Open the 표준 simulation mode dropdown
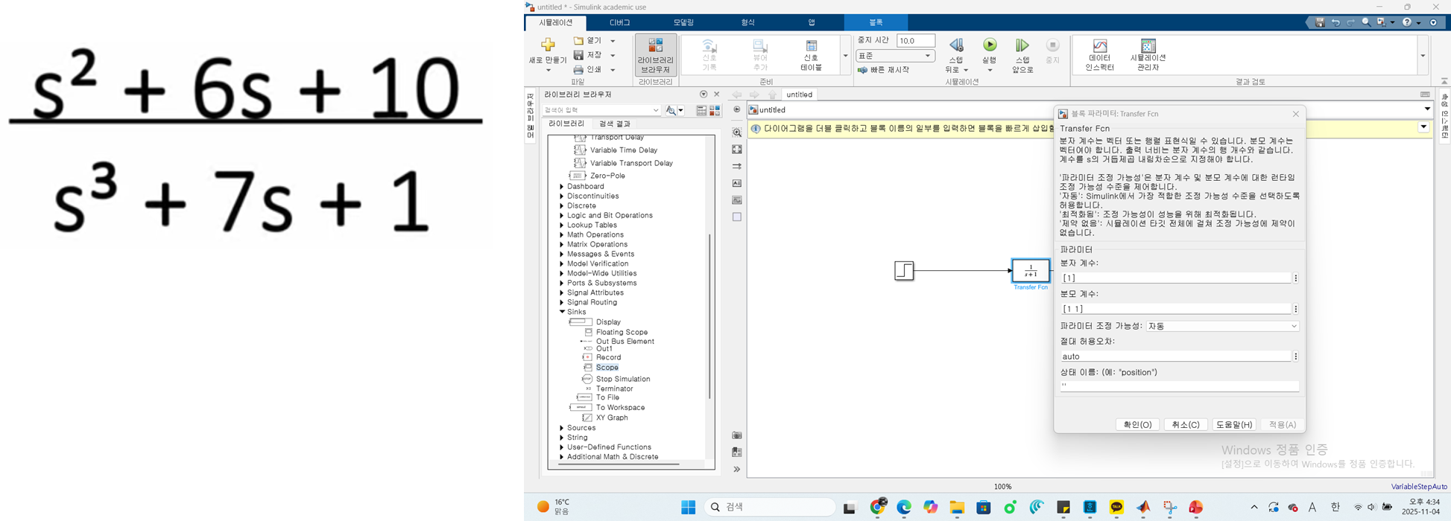This screenshot has width=1451, height=521. (x=895, y=56)
